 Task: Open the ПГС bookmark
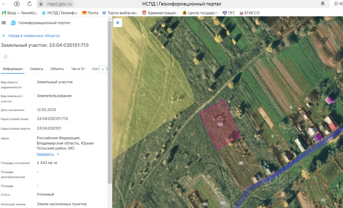click(x=229, y=13)
